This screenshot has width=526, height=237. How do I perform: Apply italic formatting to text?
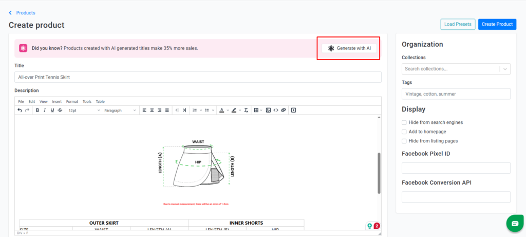click(x=45, y=110)
